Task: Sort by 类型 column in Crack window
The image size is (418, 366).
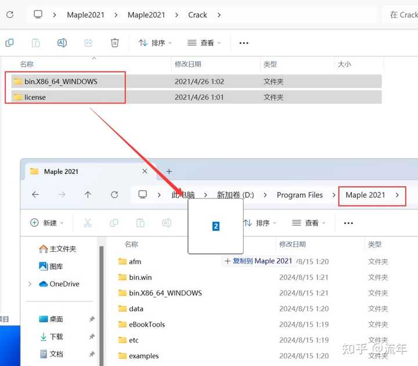Action: tap(270, 64)
